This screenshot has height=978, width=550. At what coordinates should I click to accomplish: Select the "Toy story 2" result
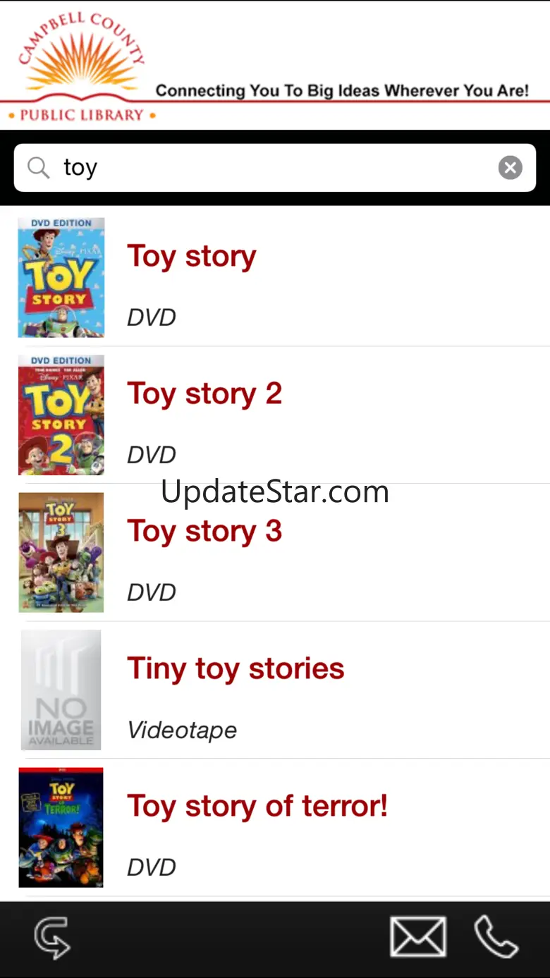pos(204,393)
